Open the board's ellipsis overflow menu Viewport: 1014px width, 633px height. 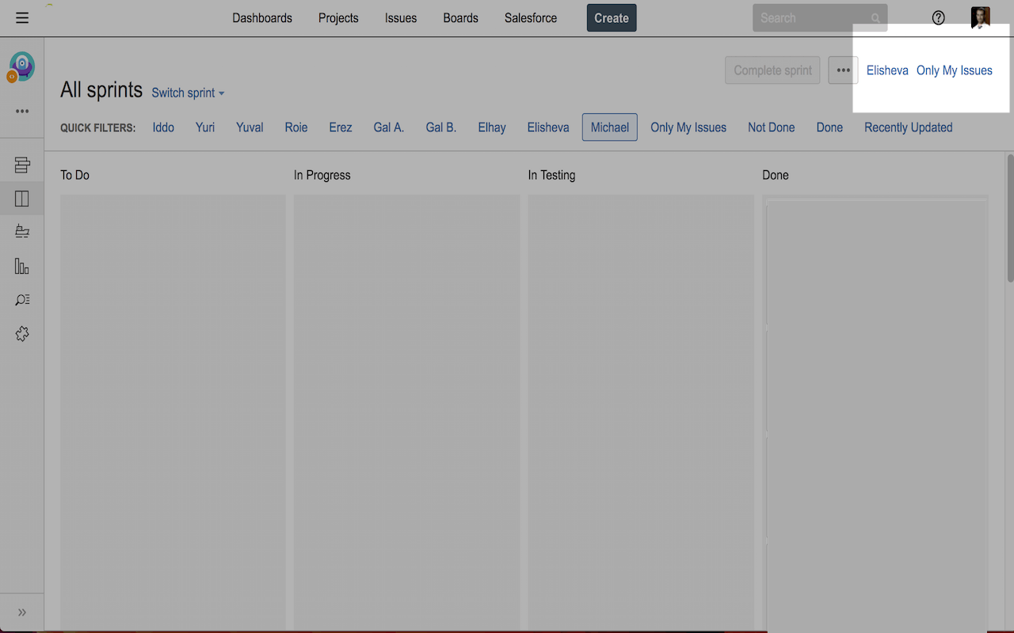click(x=843, y=70)
